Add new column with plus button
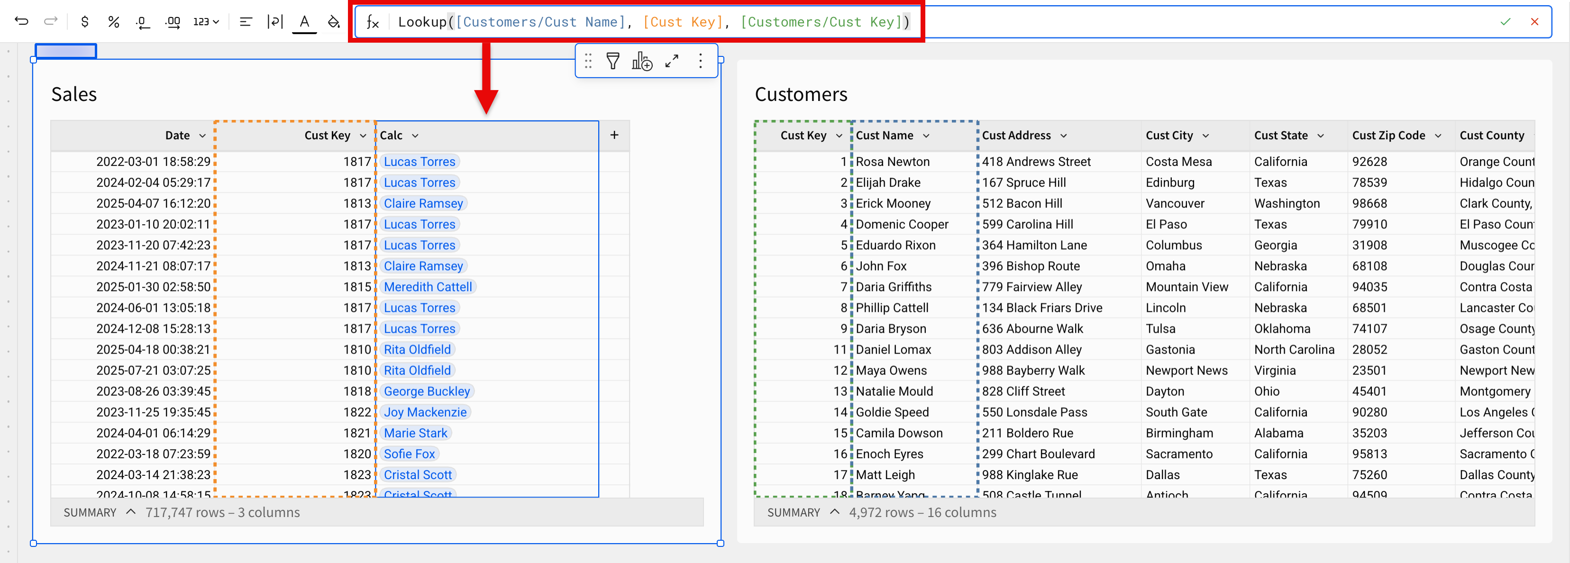 (x=614, y=135)
